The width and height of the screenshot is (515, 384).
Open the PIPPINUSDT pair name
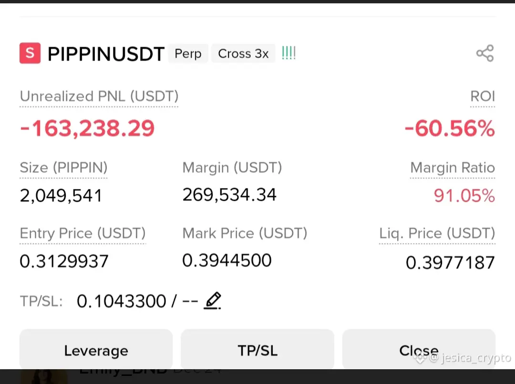pyautogui.click(x=106, y=54)
